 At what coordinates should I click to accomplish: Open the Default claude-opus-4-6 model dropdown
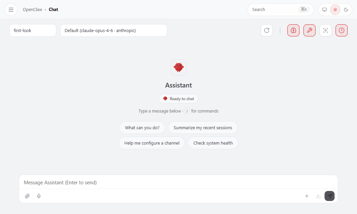coord(114,30)
